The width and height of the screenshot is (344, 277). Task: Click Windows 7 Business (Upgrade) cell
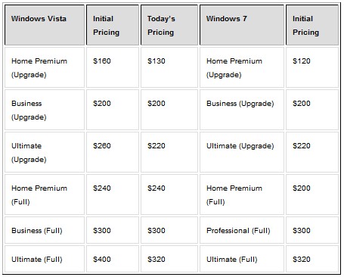click(242, 110)
